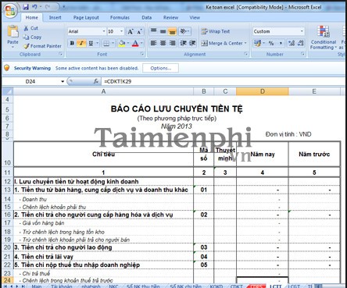
Task: Set Top Align vertical alignment
Action: (154, 31)
